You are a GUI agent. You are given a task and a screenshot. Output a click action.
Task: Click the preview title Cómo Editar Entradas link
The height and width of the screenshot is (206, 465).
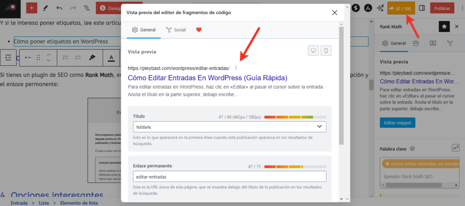tap(208, 78)
